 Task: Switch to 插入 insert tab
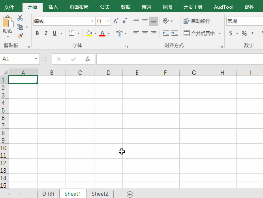click(x=53, y=7)
